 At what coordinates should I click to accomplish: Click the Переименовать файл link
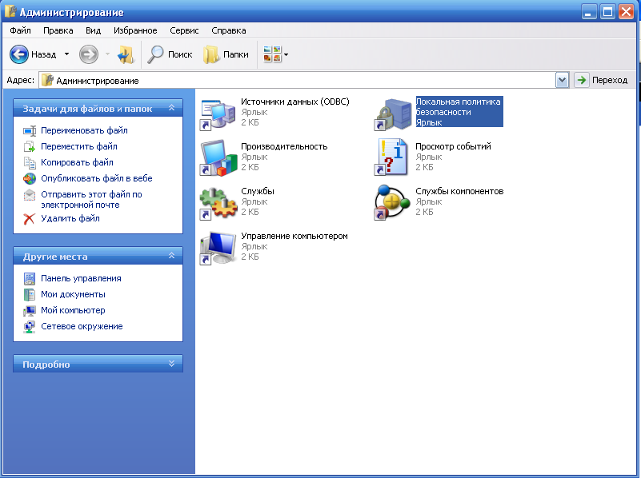coord(84,130)
